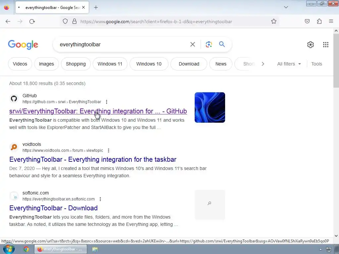Filter results by Videos
The width and height of the screenshot is (339, 254).
[20, 64]
